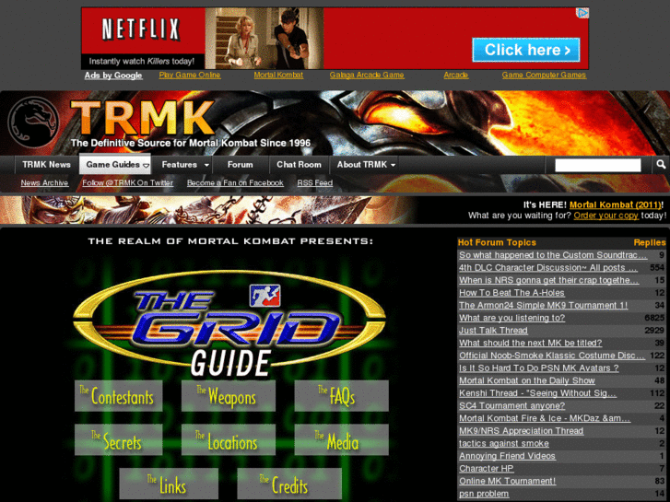The image size is (670, 502).
Task: Open 'How To Beat The A-Holes' topic
Action: (x=511, y=293)
